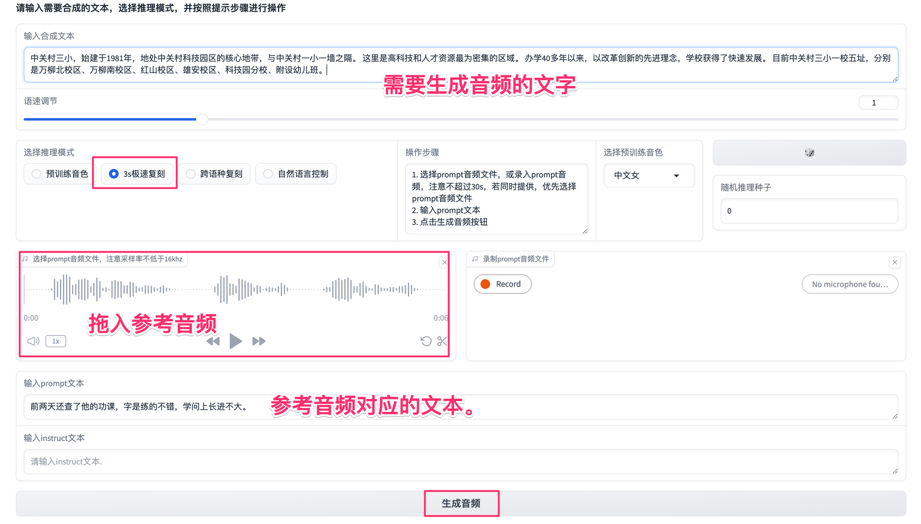Click the dice random seed button
Viewport: 921px width, 524px height.
[x=809, y=152]
